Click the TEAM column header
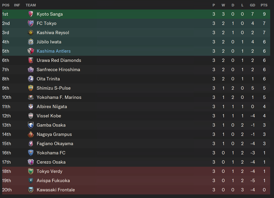The height and width of the screenshot is (198, 274). click(x=31, y=5)
